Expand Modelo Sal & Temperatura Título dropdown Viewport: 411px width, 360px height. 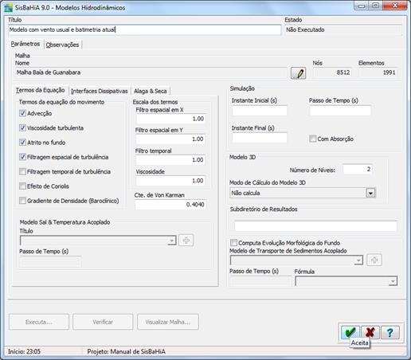[x=172, y=241]
